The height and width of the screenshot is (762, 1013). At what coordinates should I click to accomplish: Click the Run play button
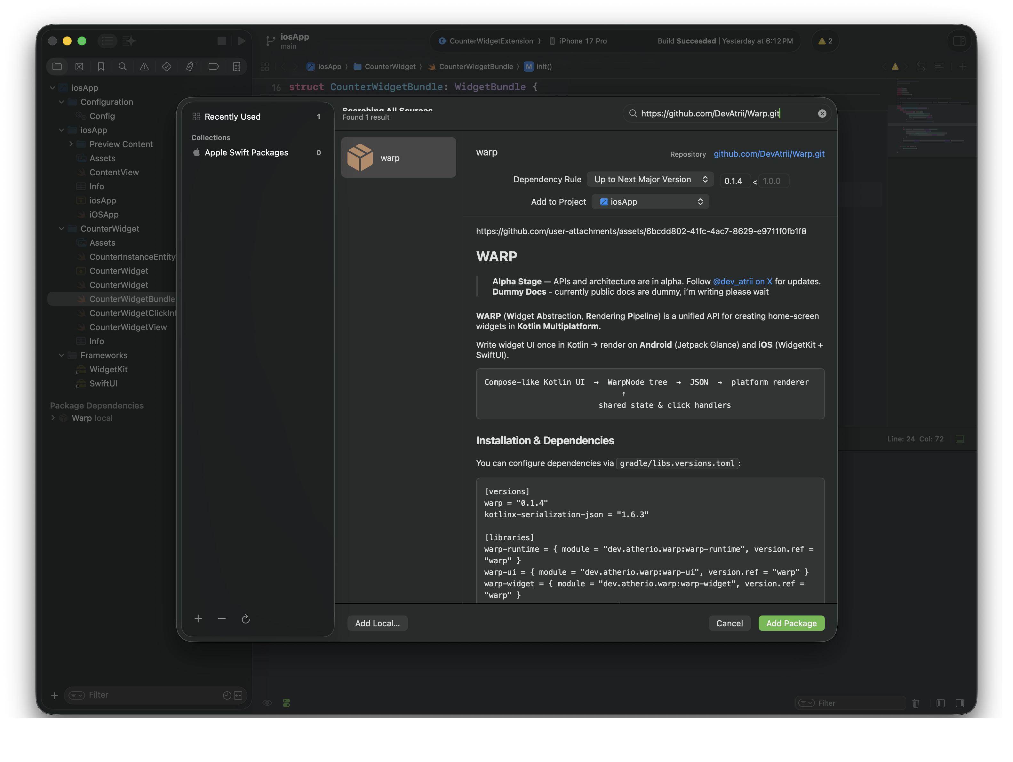pyautogui.click(x=241, y=41)
